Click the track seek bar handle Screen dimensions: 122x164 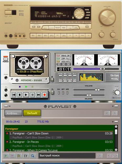coord(103,69)
